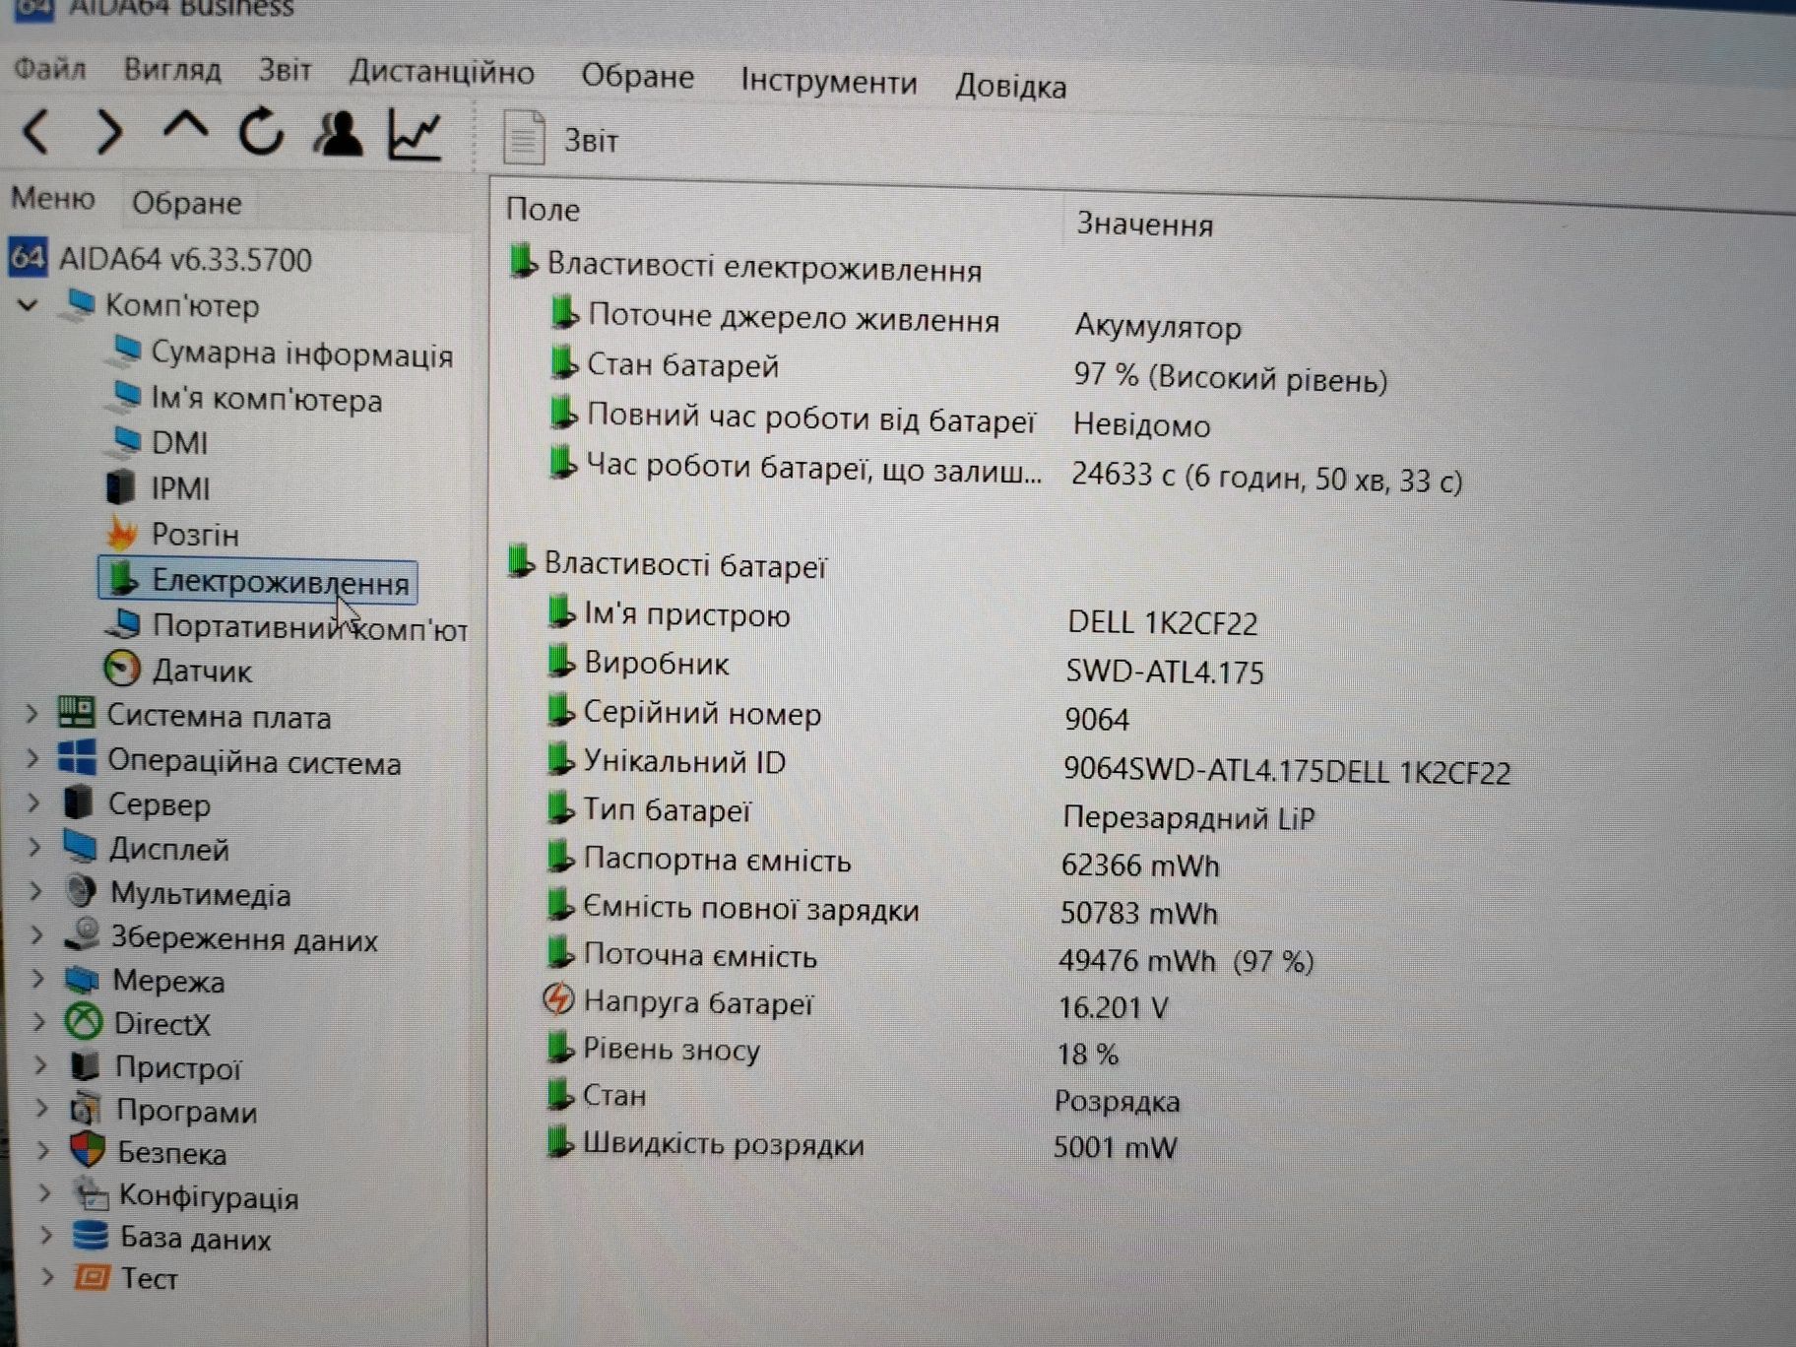The width and height of the screenshot is (1796, 1347).
Task: Select the Програми tree item
Action: (186, 1111)
